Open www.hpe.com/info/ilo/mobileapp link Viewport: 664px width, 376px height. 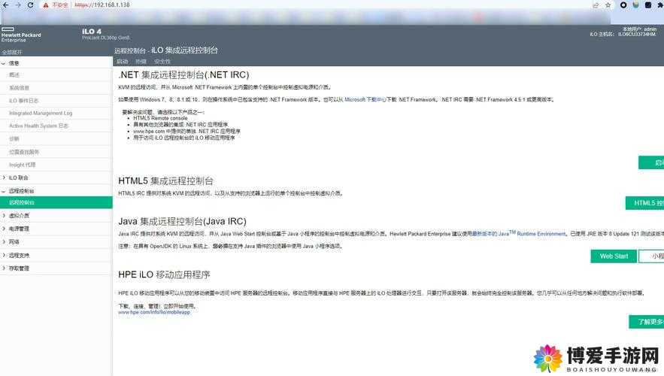[x=154, y=312]
